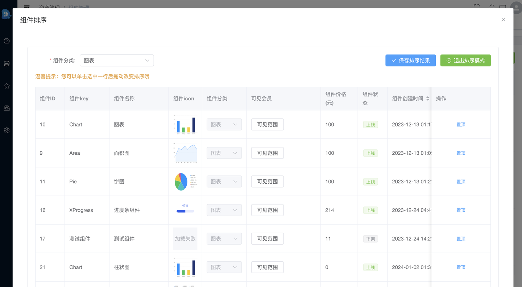Sort by 组件创建时间 column arrows

pos(428,99)
